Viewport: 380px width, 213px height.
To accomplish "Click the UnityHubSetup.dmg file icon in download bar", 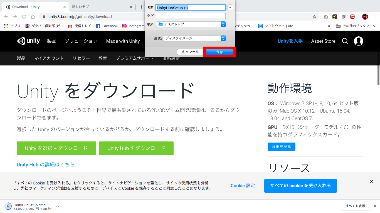I will pyautogui.click(x=8, y=206).
